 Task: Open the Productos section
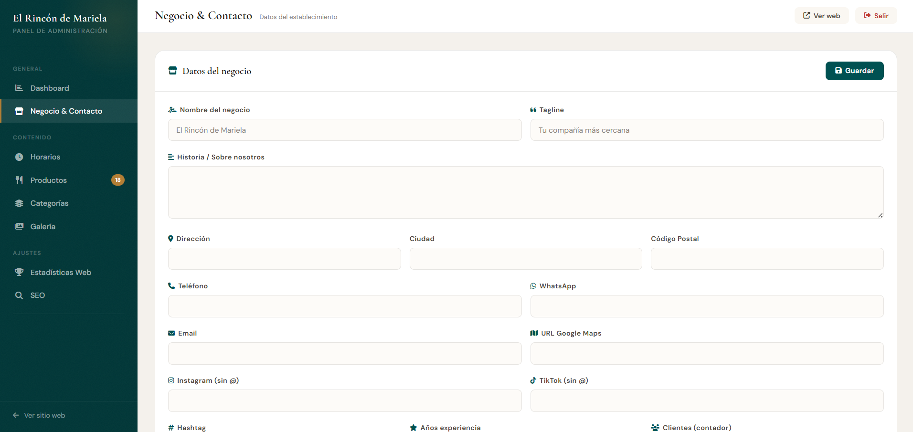(x=69, y=180)
